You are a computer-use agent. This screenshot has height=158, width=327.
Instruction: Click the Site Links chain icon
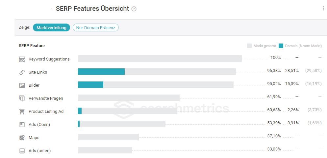(22, 72)
